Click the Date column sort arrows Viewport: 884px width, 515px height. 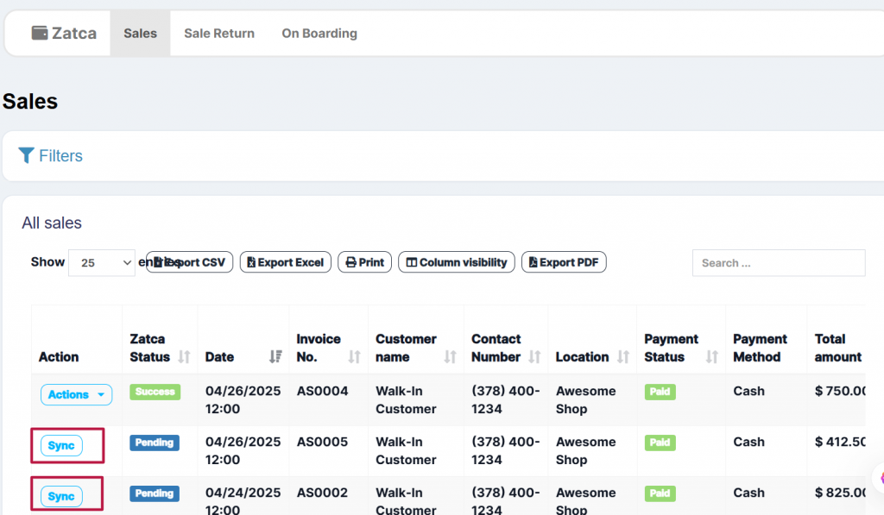[x=274, y=356]
